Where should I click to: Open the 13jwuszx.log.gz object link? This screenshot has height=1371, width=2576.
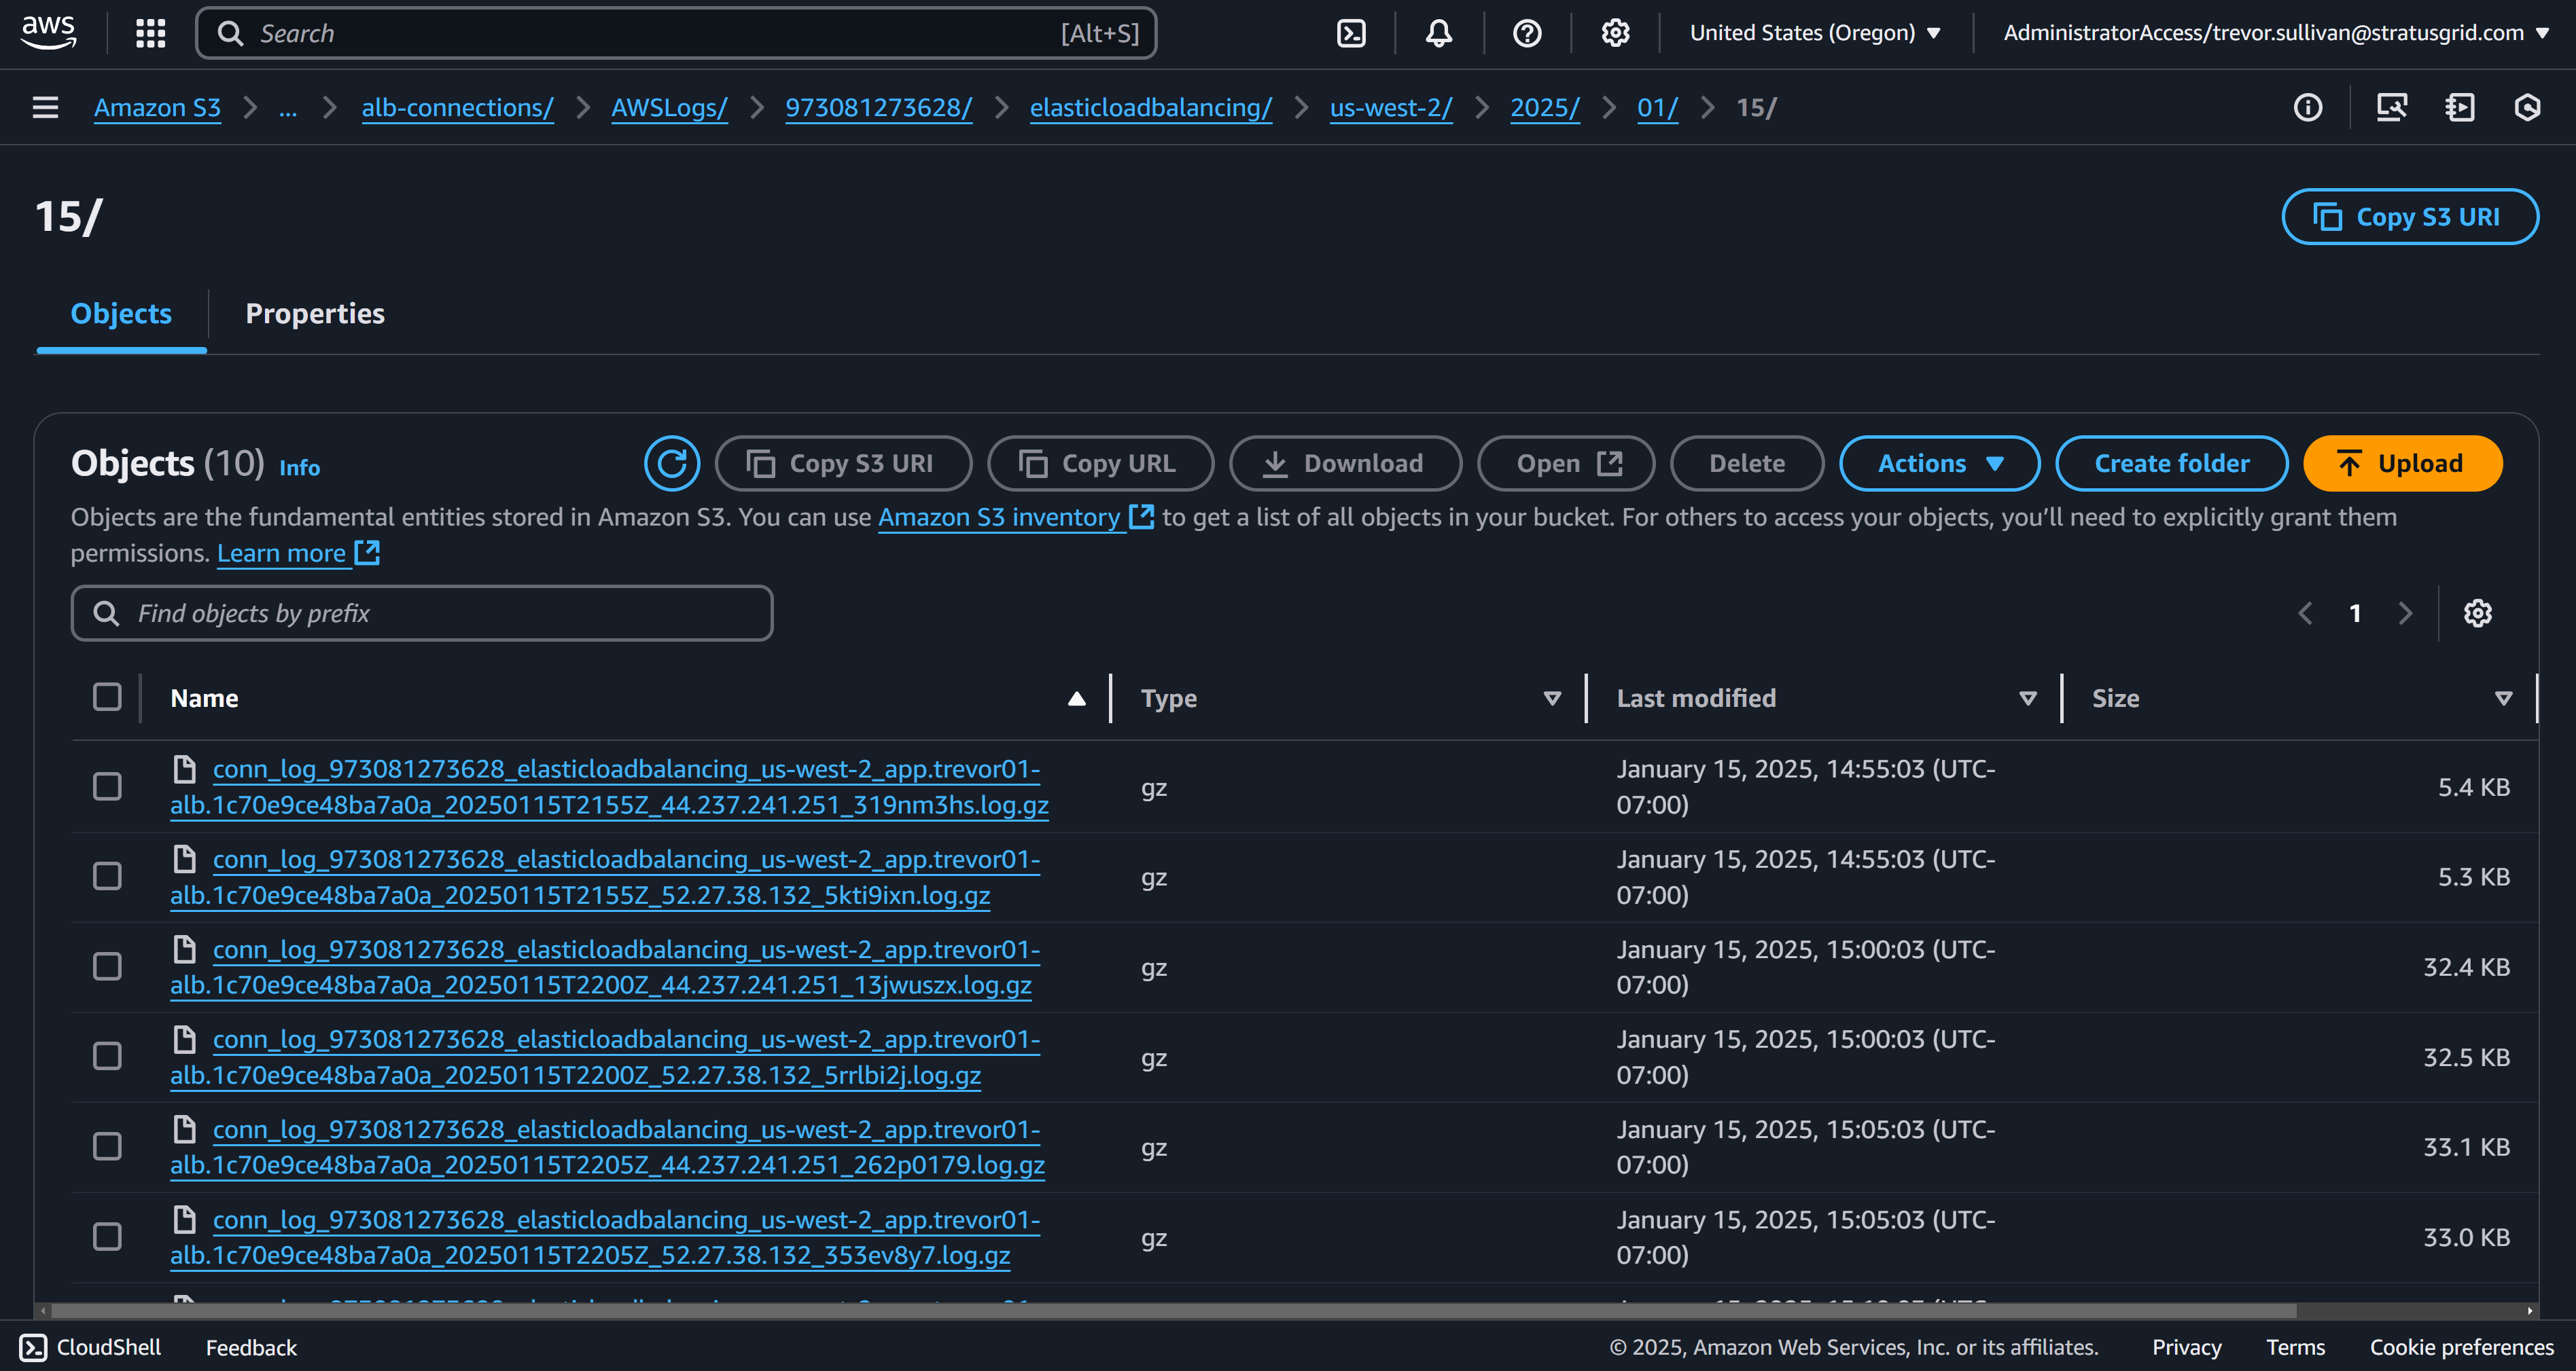tap(605, 967)
